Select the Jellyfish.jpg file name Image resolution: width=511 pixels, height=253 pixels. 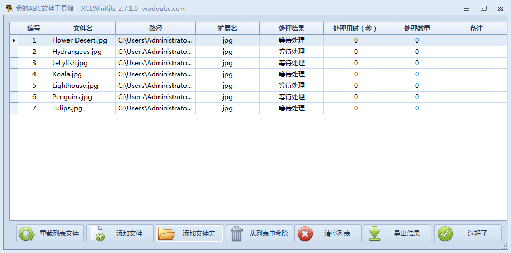tap(70, 63)
